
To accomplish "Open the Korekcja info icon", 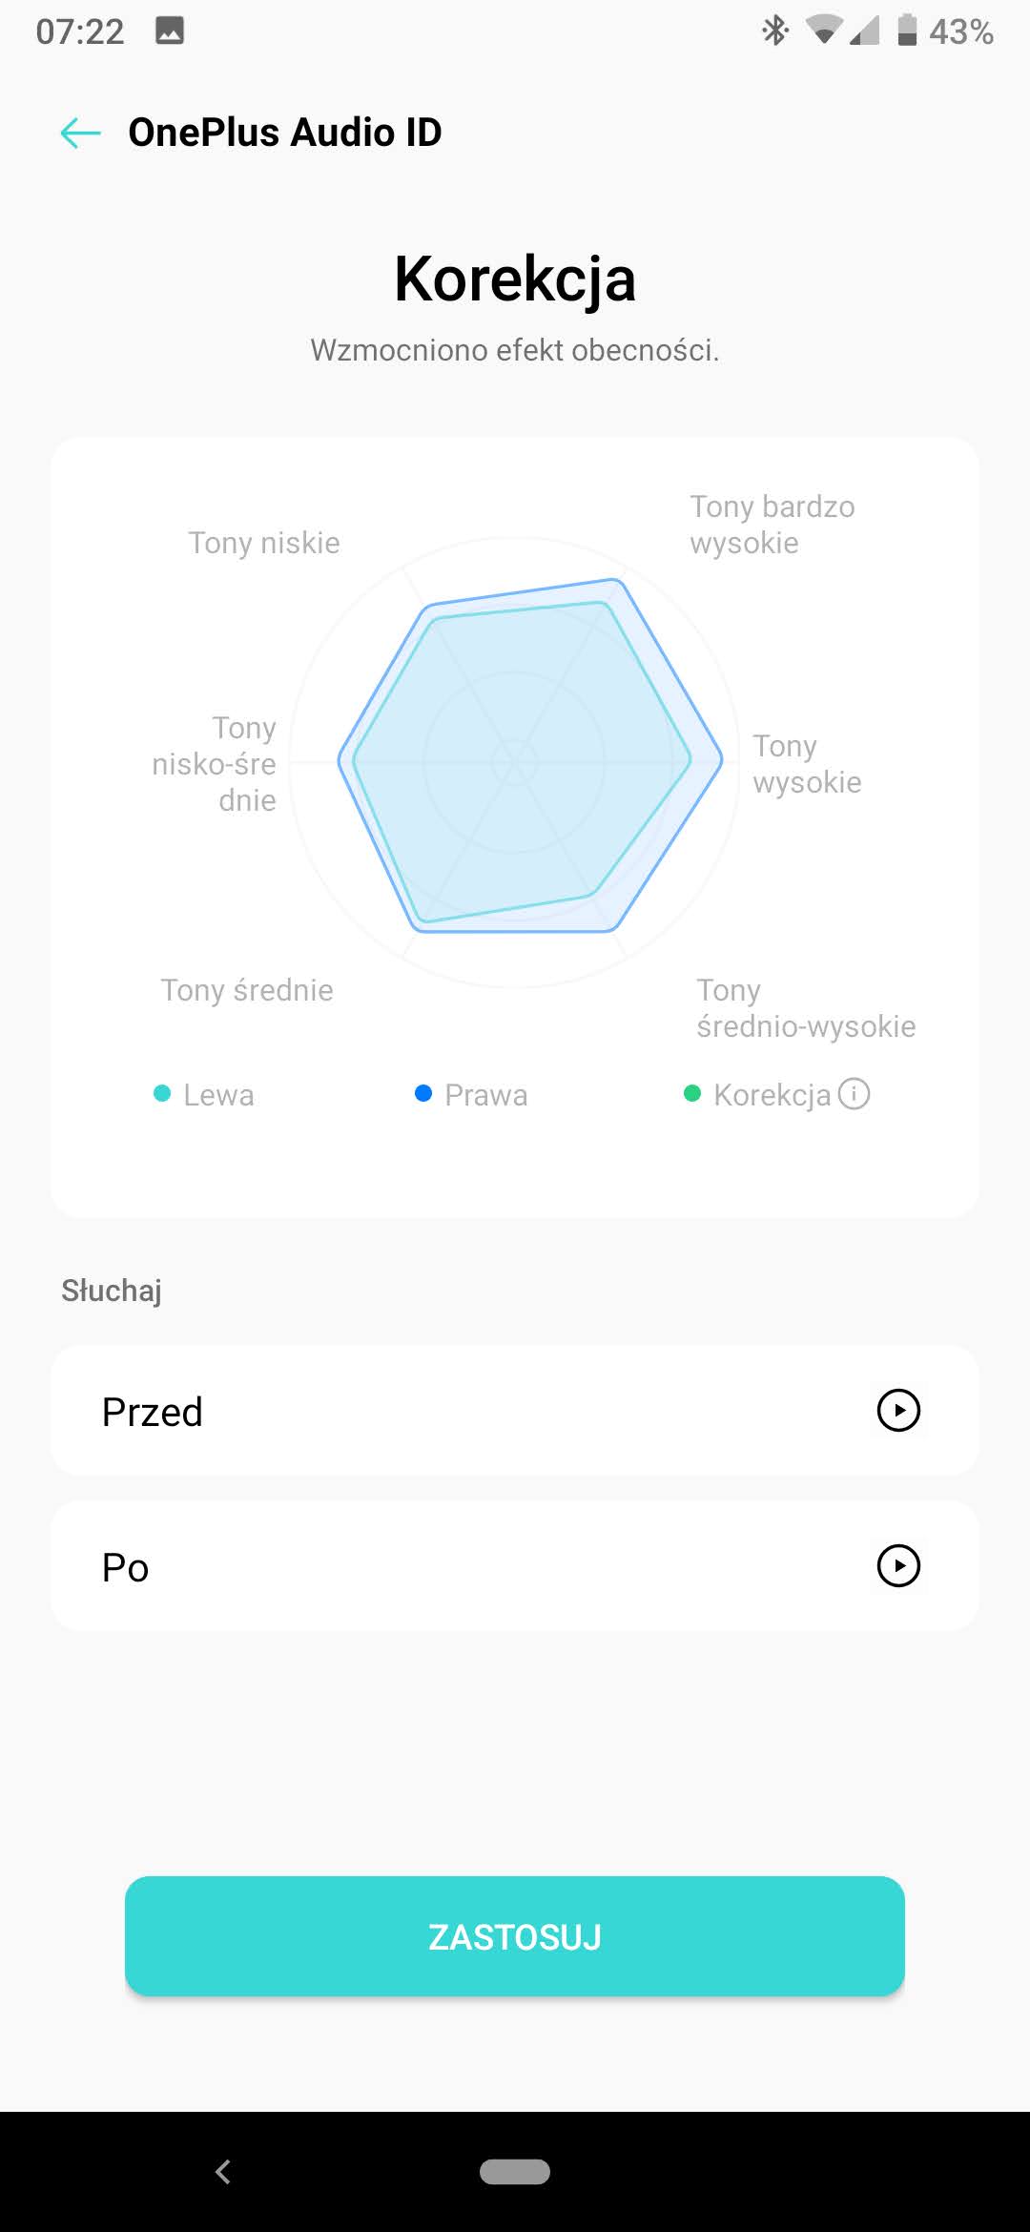I will (x=854, y=1094).
